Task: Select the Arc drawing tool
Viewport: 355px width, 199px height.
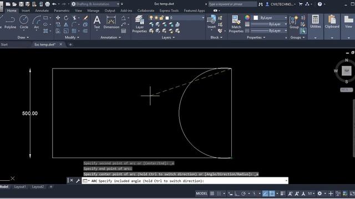Action: [37, 22]
